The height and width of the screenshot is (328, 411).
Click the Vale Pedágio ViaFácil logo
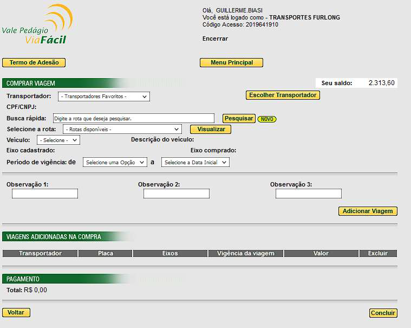click(x=37, y=25)
